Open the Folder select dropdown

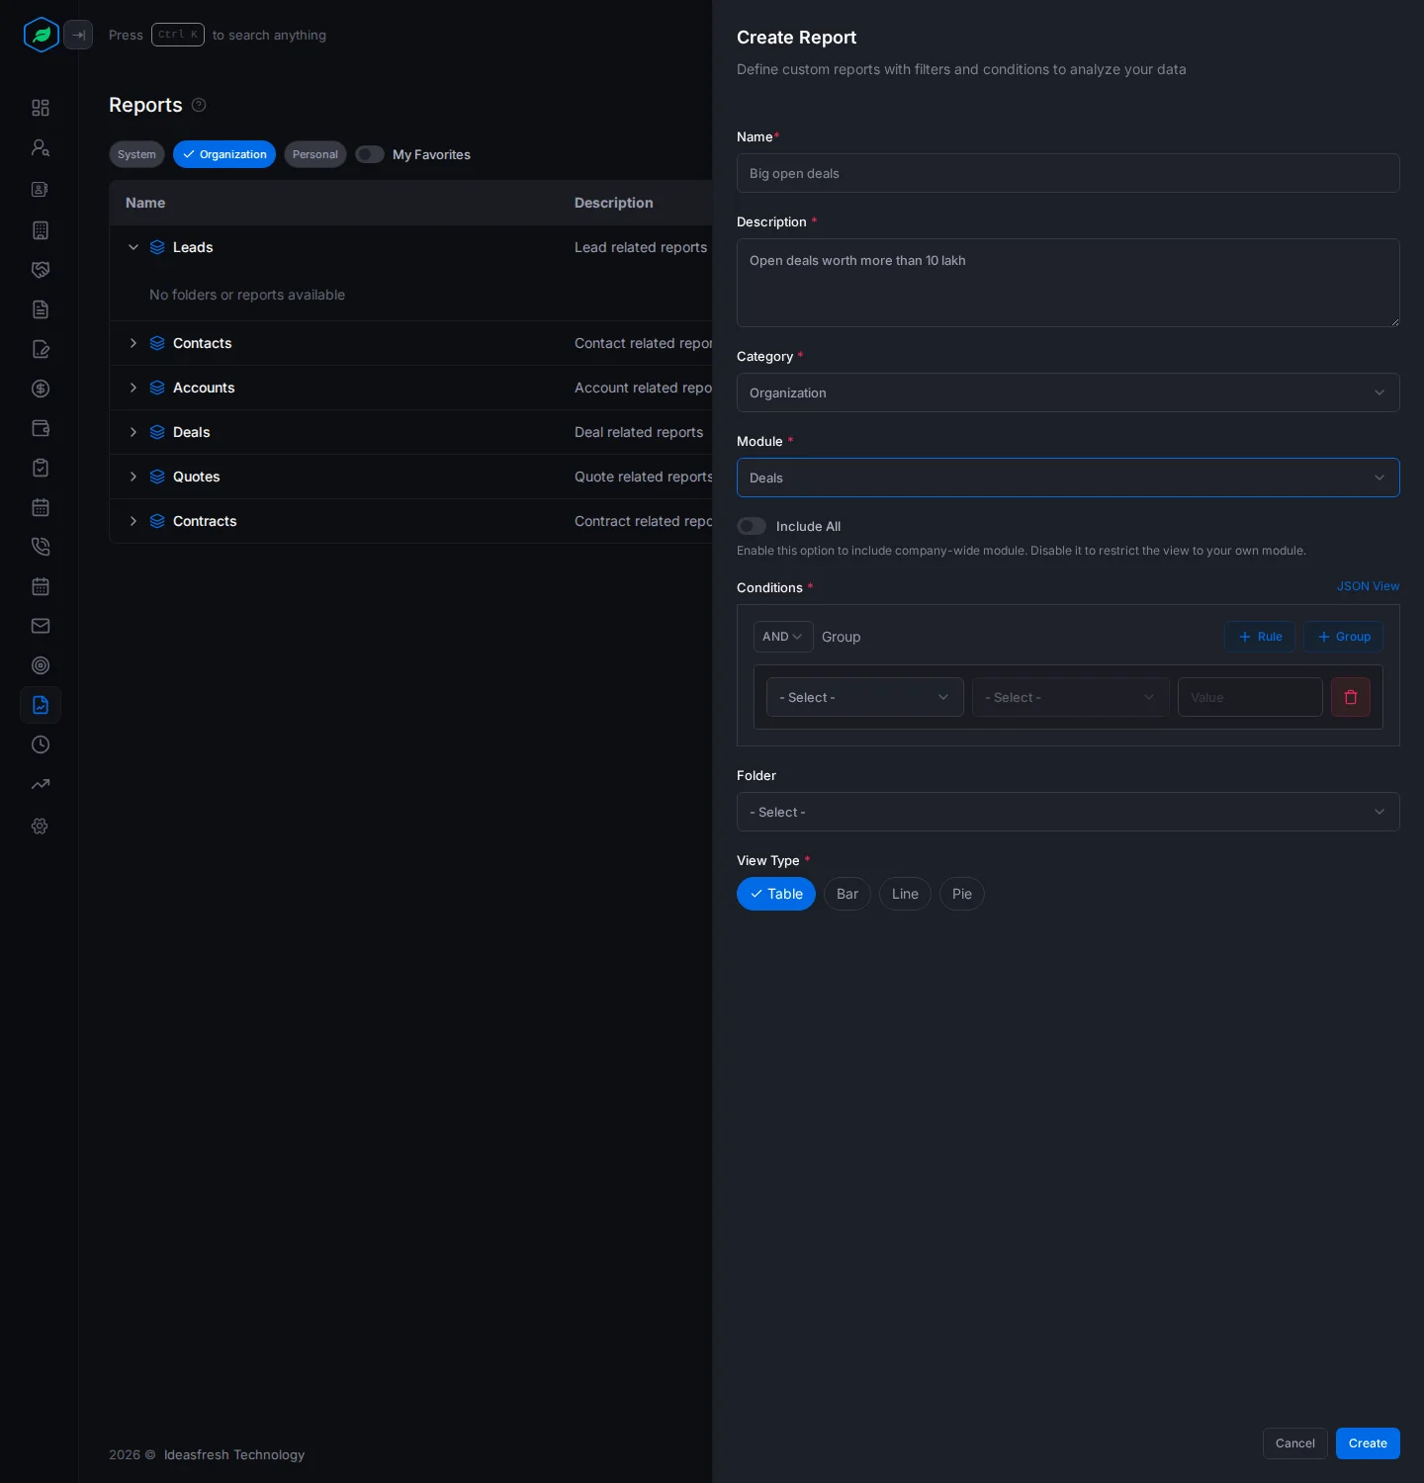pos(1068,812)
